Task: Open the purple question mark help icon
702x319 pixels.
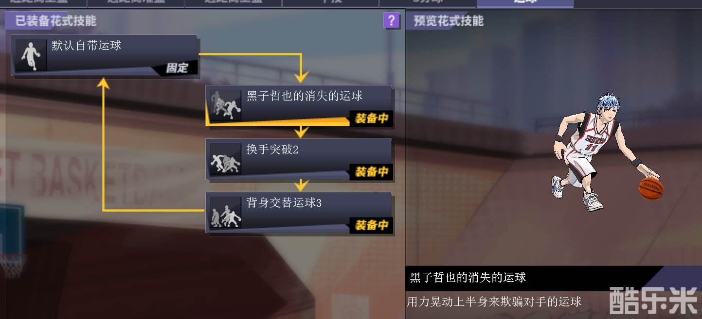Action: point(391,20)
